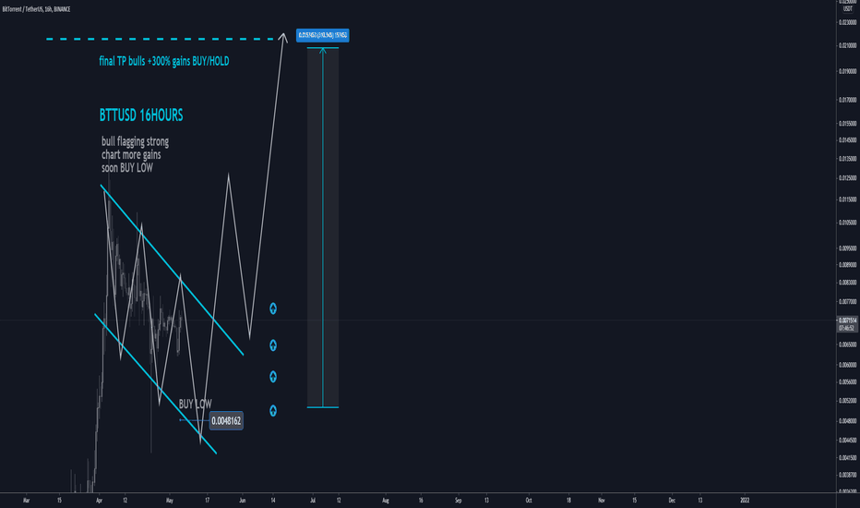This screenshot has height=508, width=860.
Task: Select the 'BTTUSD 16HOURS' heading text
Action: (141, 115)
